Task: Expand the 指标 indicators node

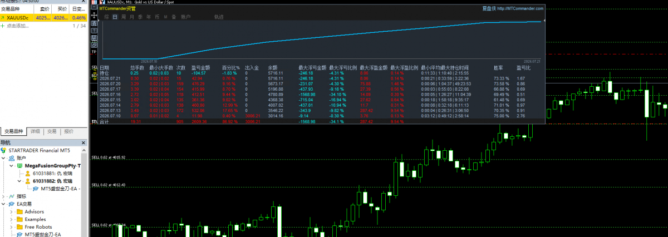Action: [x=4, y=196]
